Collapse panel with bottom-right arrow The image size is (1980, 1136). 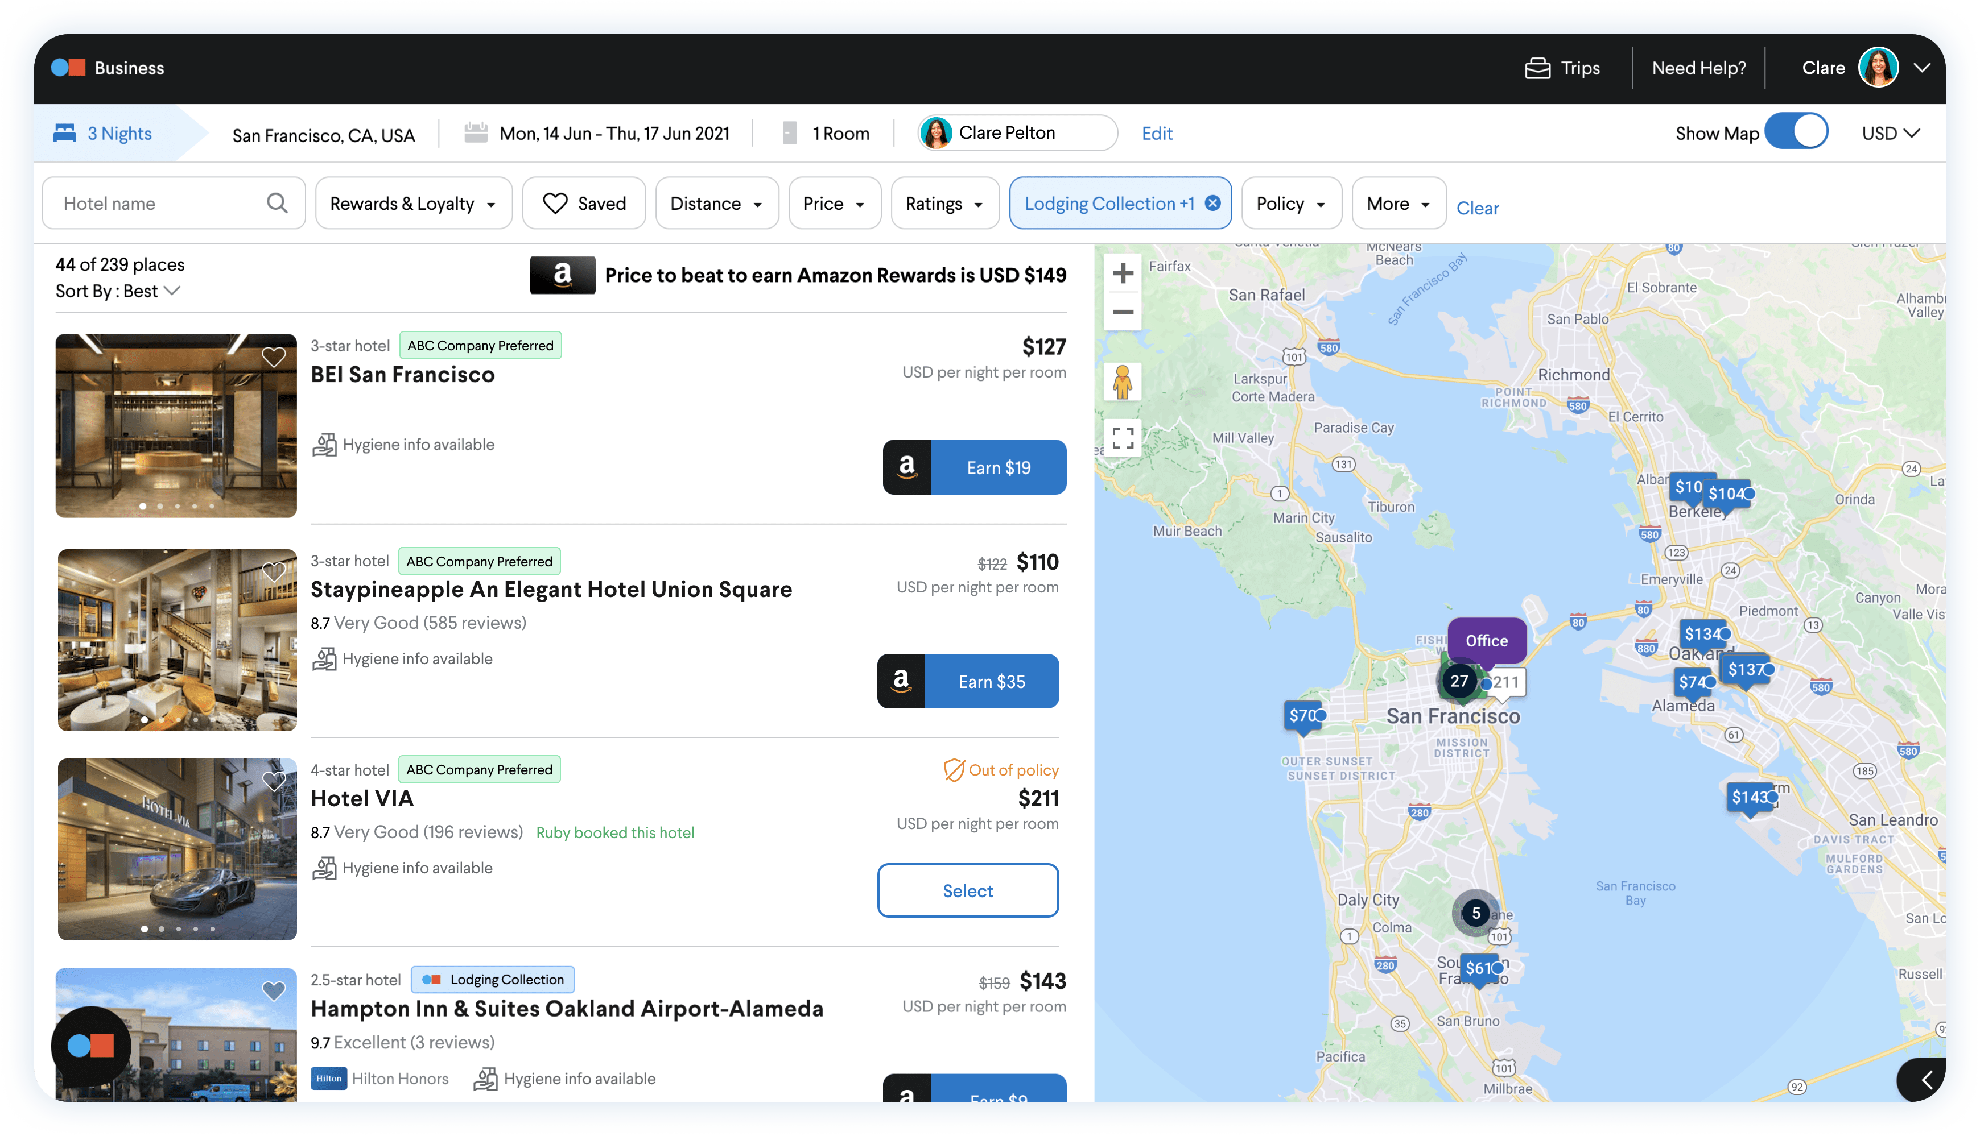(x=1925, y=1080)
